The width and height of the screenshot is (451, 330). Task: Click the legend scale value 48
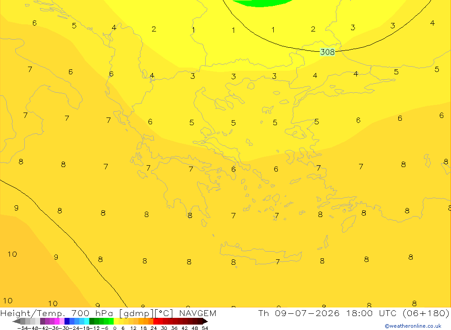(195, 328)
